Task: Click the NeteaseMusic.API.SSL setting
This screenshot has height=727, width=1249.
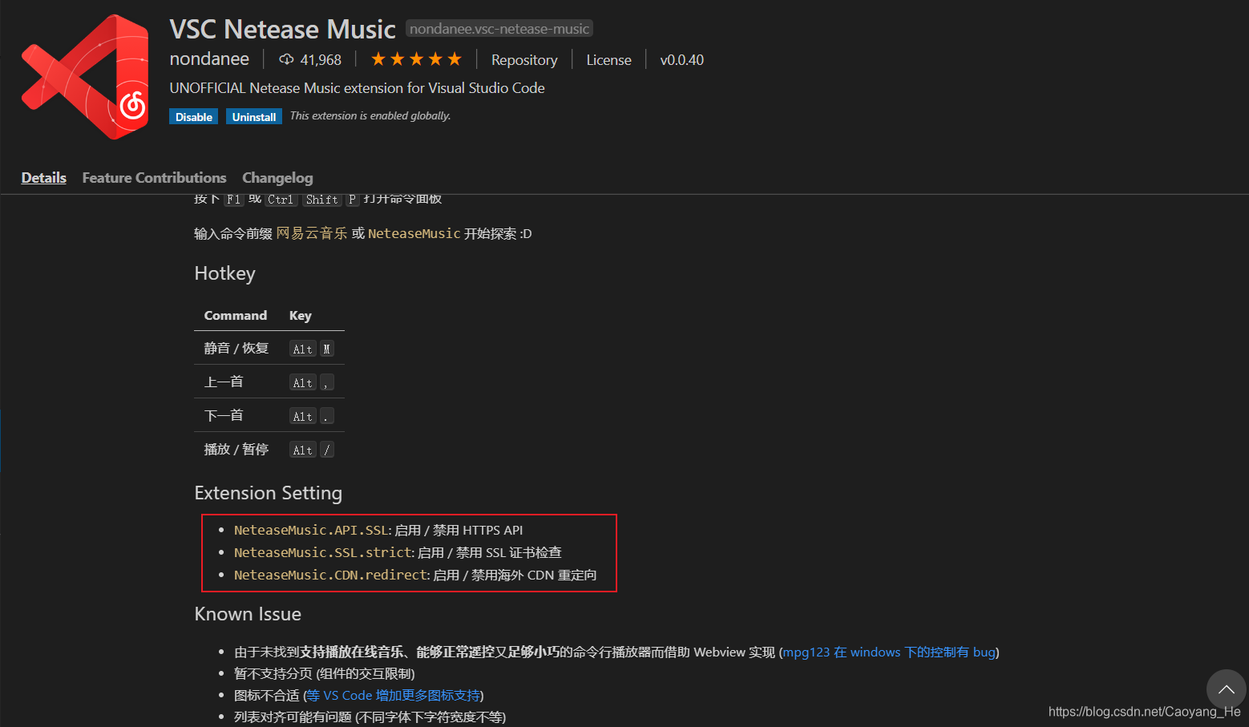Action: [311, 530]
